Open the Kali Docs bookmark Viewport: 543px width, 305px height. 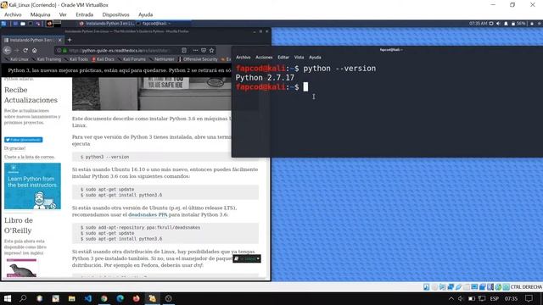(104, 59)
